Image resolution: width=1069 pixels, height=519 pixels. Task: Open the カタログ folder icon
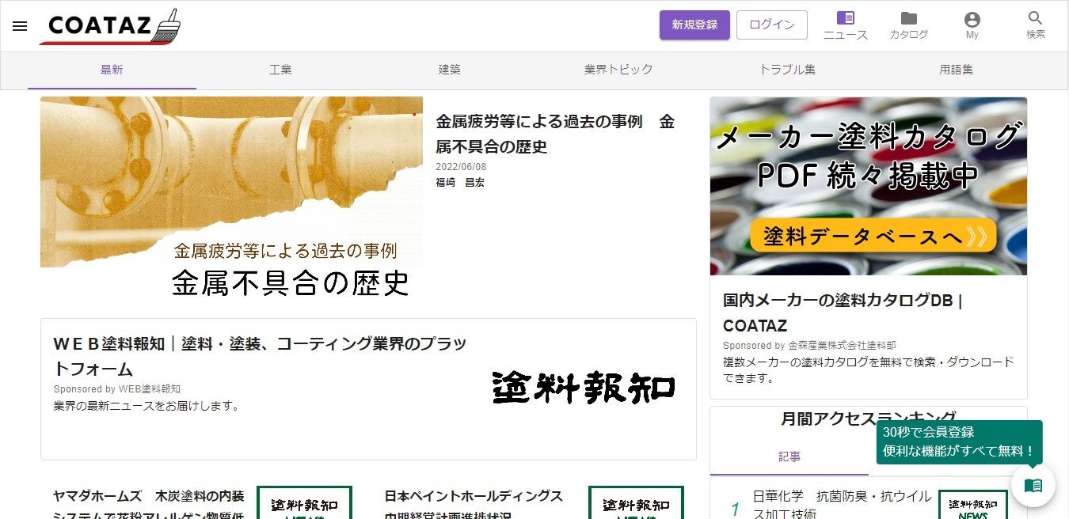909,25
